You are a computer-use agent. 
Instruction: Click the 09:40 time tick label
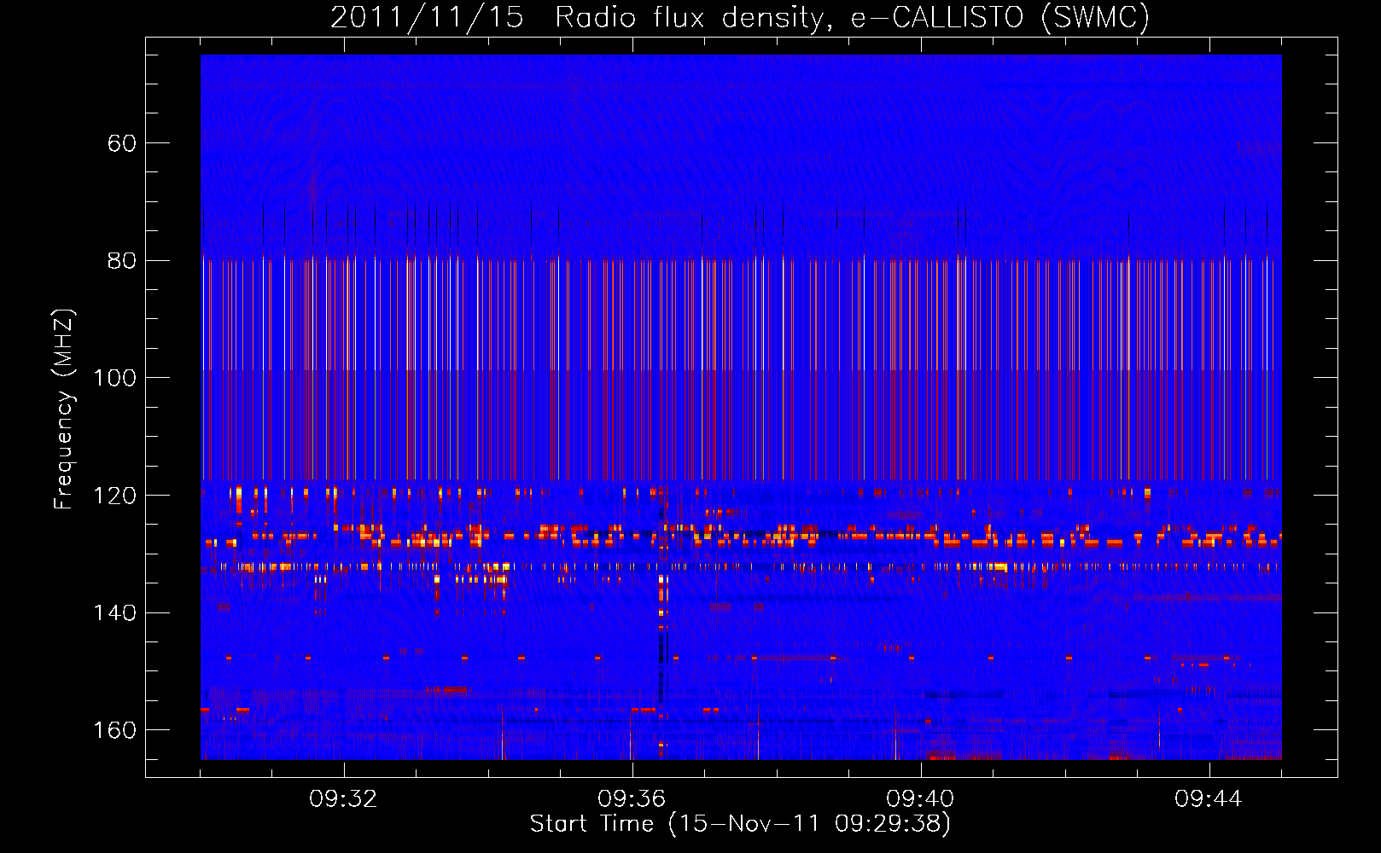point(920,799)
